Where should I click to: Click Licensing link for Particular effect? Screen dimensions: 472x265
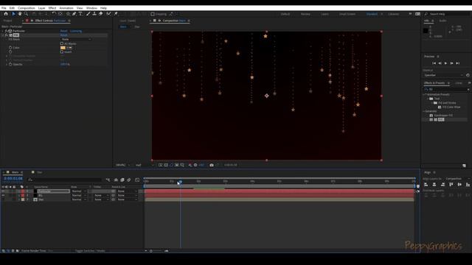click(x=76, y=31)
